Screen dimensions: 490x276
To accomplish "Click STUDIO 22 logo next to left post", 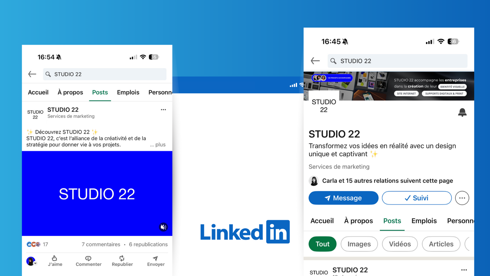I will [35, 114].
